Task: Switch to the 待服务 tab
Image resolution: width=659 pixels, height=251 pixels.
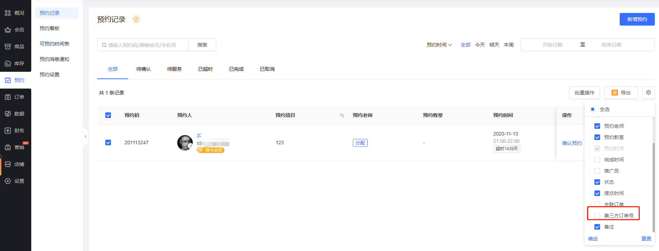Action: 174,69
